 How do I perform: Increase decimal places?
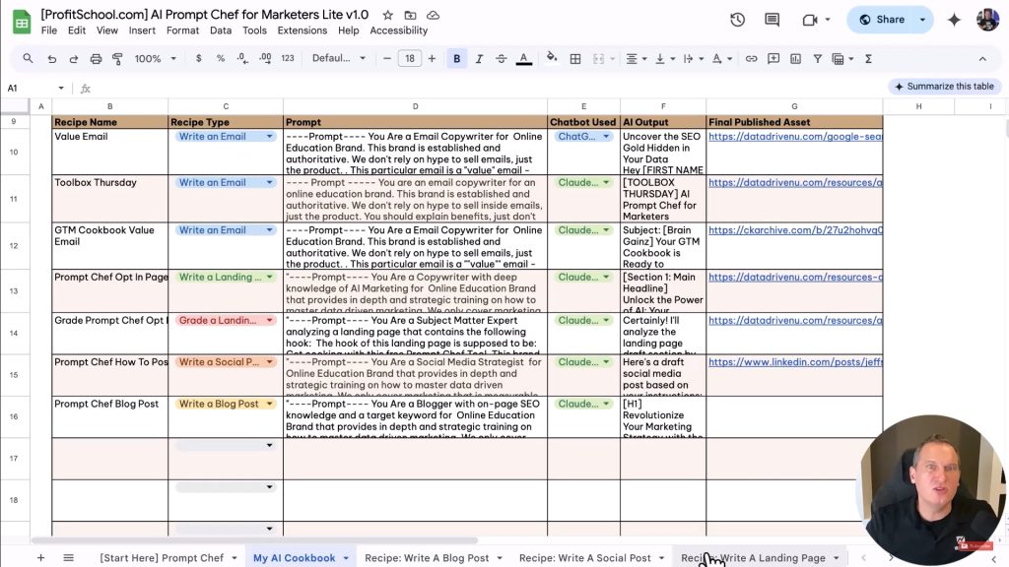pos(265,58)
